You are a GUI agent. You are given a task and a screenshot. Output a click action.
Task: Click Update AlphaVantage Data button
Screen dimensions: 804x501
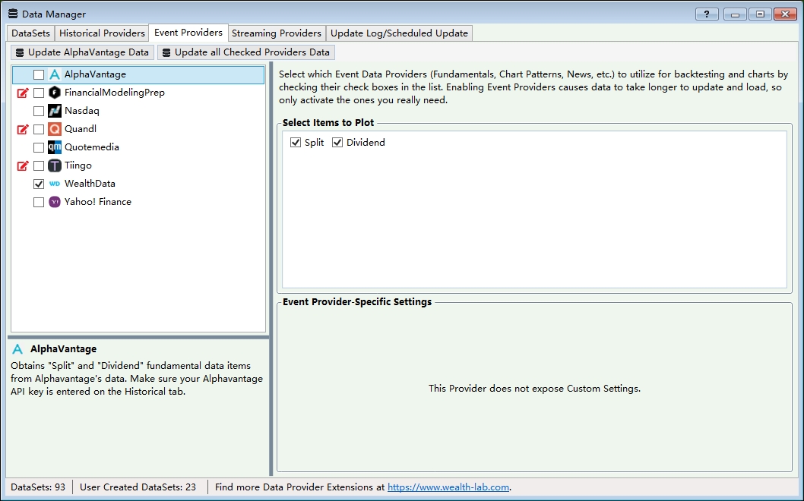point(83,52)
